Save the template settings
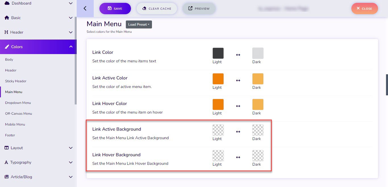The height and width of the screenshot is (187, 388). tap(115, 9)
